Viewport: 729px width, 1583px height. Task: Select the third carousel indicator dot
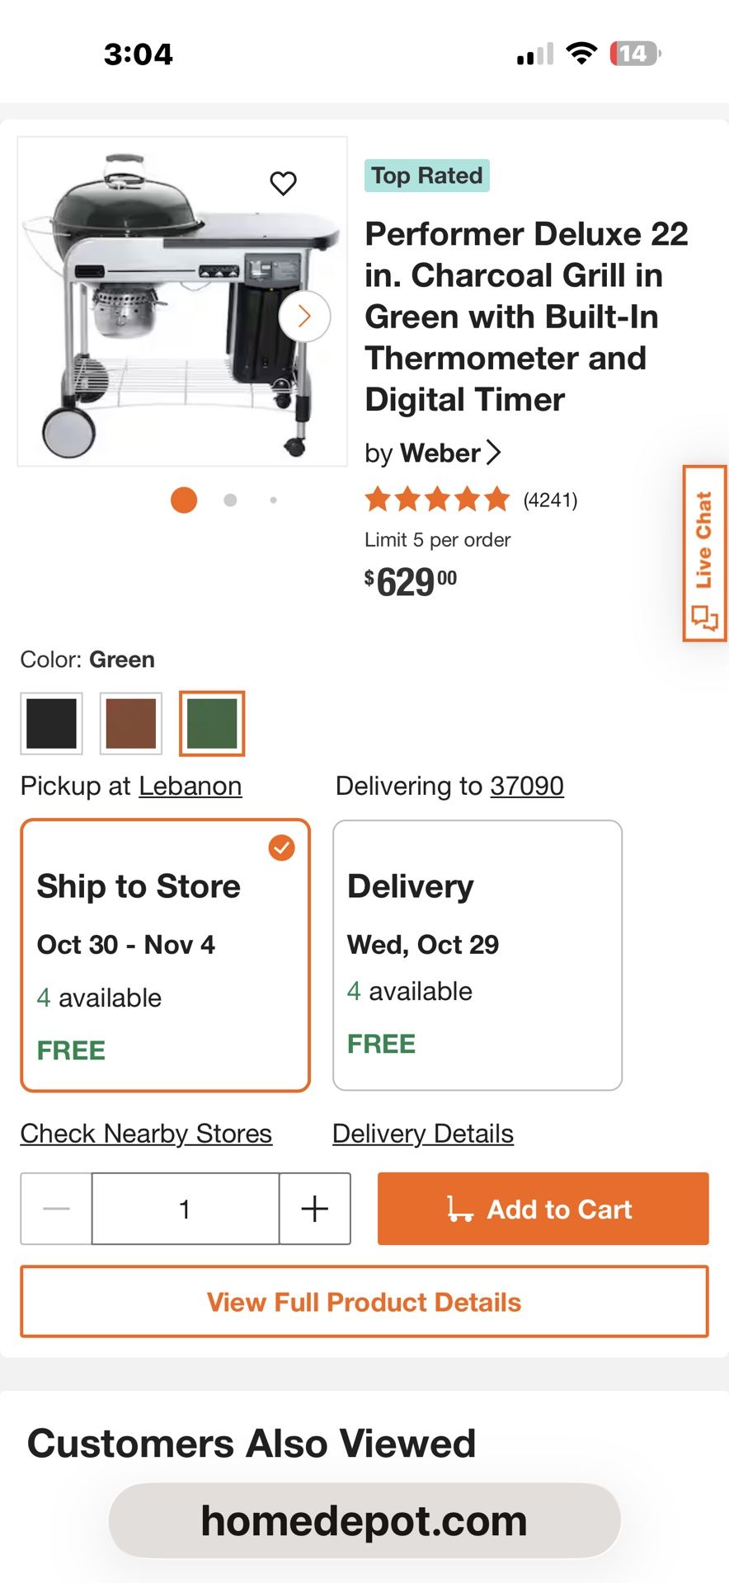pos(273,500)
